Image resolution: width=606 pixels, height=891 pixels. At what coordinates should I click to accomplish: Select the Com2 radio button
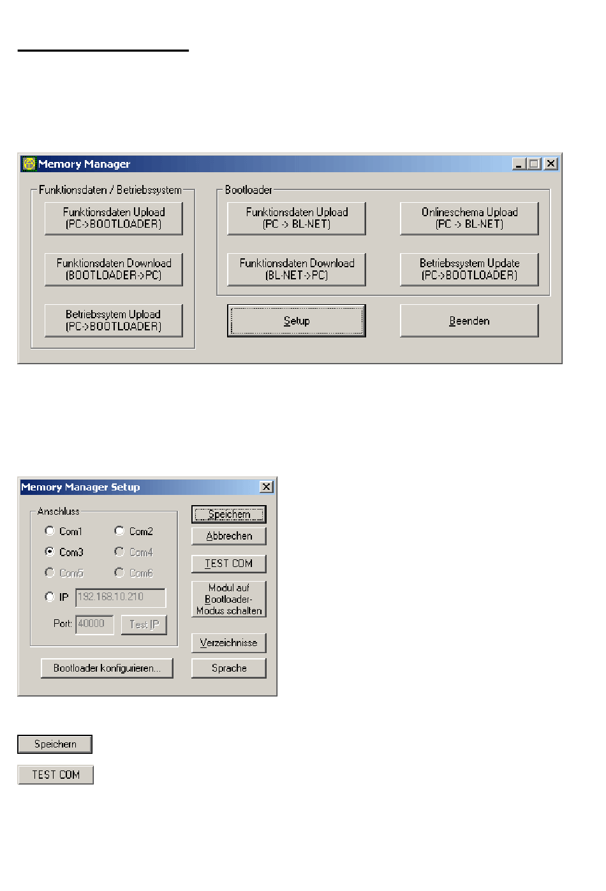point(119,531)
